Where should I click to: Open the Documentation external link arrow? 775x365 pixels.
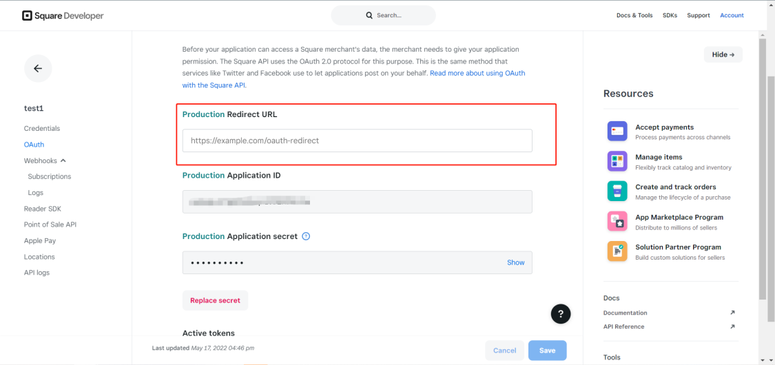[732, 313]
